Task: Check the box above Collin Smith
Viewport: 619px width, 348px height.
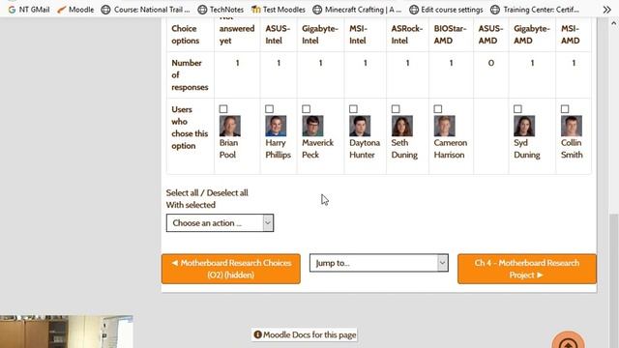Action: [x=565, y=109]
